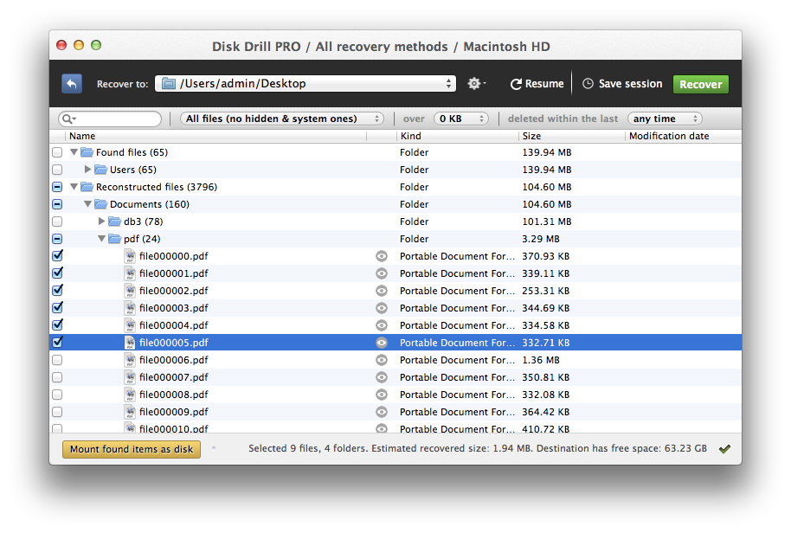Go back using the blue arrow button
The width and height of the screenshot is (791, 533).
coord(72,84)
